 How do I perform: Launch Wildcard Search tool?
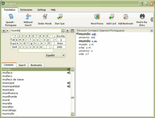pos(28,16)
